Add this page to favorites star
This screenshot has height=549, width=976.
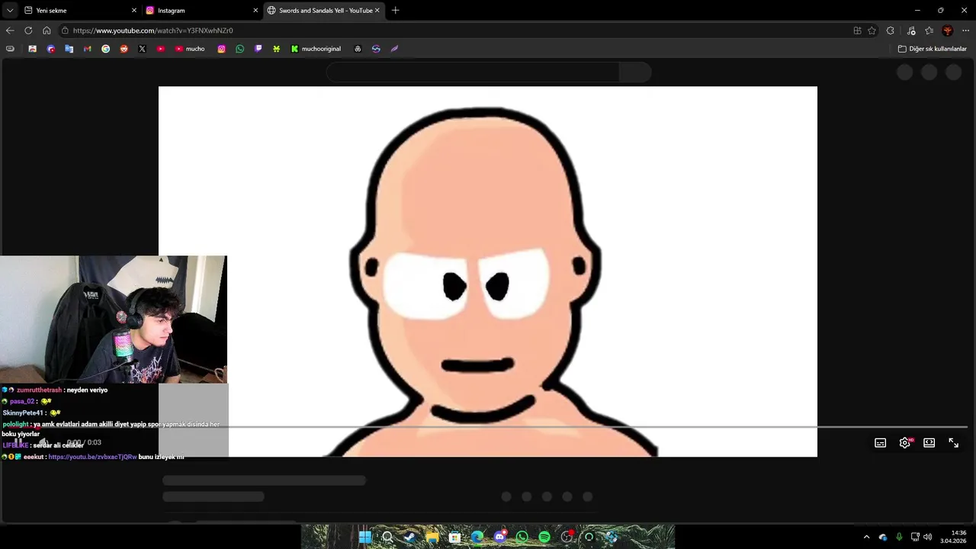click(x=872, y=30)
